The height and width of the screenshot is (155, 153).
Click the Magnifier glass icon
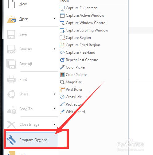(x=62, y=82)
